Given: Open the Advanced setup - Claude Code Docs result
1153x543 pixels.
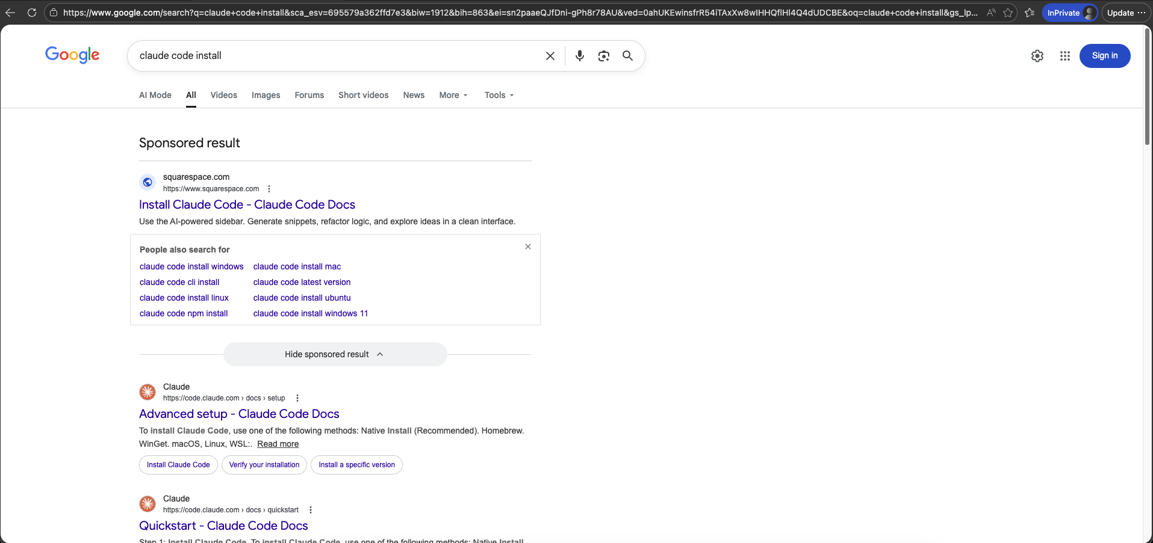Looking at the screenshot, I should point(239,414).
